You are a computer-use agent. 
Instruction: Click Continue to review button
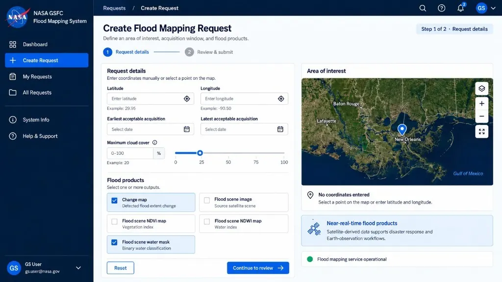coord(258,268)
